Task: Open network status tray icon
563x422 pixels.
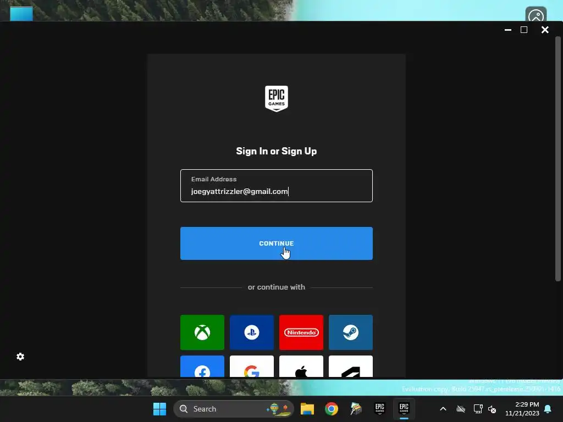Action: point(478,409)
